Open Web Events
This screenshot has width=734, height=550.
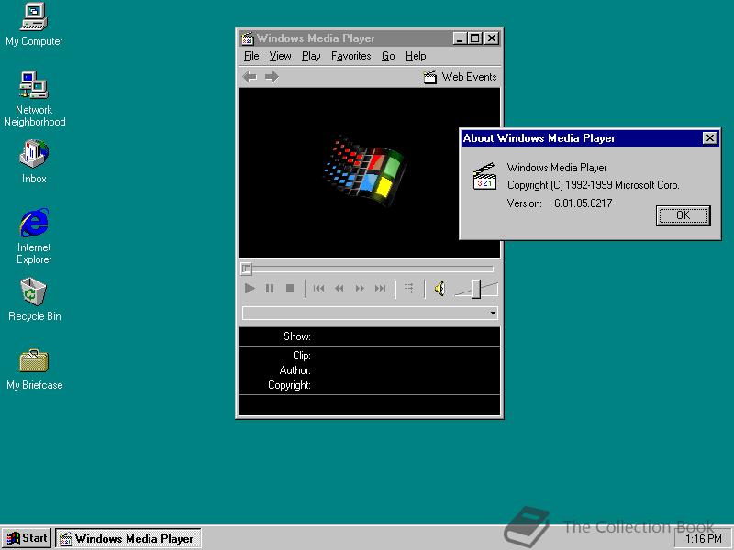(461, 77)
